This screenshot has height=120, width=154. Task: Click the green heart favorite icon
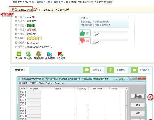[x=135, y=70]
